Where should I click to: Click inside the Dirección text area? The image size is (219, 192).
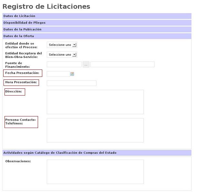point(95,102)
